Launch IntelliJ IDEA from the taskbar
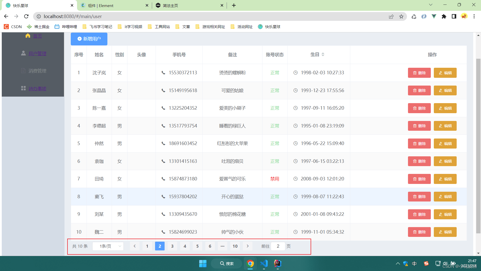This screenshot has height=271, width=481. point(278,263)
